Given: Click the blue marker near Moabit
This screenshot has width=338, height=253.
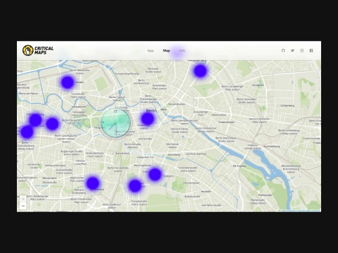Looking at the screenshot, I should coord(68,82).
